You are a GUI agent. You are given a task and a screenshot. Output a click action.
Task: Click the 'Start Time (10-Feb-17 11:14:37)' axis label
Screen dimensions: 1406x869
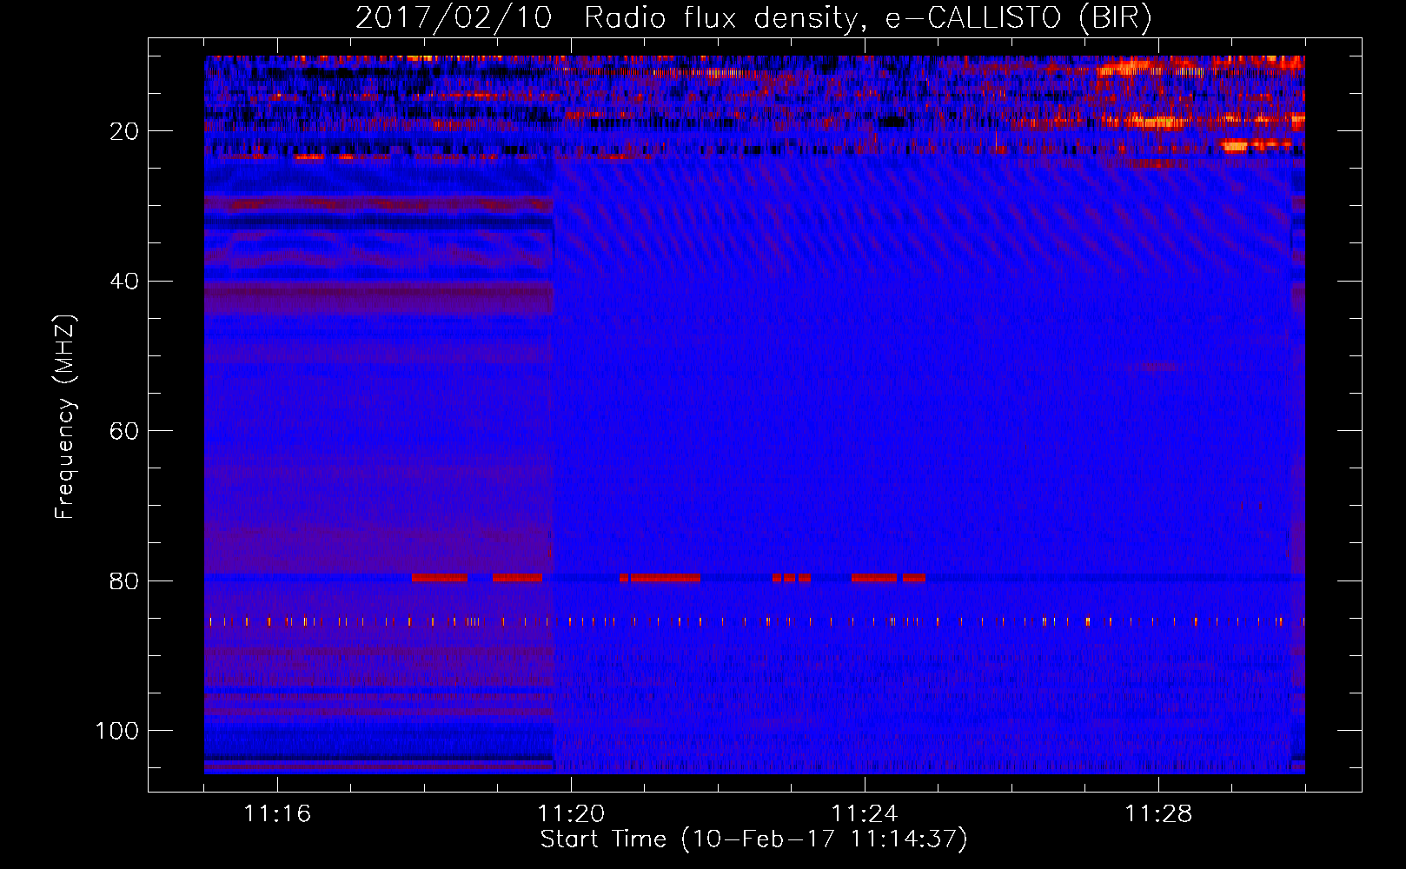pyautogui.click(x=753, y=839)
